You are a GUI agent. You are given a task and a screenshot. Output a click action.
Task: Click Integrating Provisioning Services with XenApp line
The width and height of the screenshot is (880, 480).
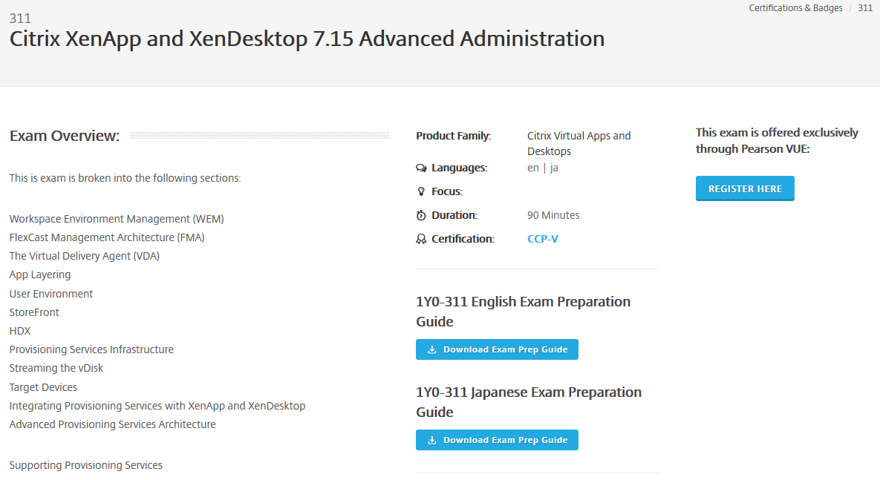tap(157, 406)
